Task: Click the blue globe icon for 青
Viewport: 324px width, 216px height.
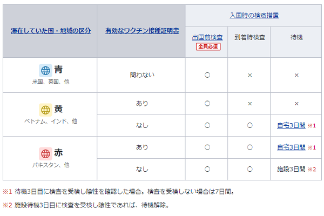Action: point(45,71)
